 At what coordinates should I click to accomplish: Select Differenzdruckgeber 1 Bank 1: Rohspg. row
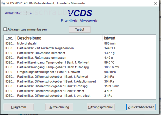(80, 86)
